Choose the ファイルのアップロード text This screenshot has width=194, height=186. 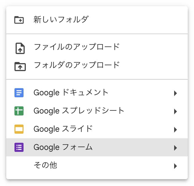pyautogui.click(x=77, y=47)
